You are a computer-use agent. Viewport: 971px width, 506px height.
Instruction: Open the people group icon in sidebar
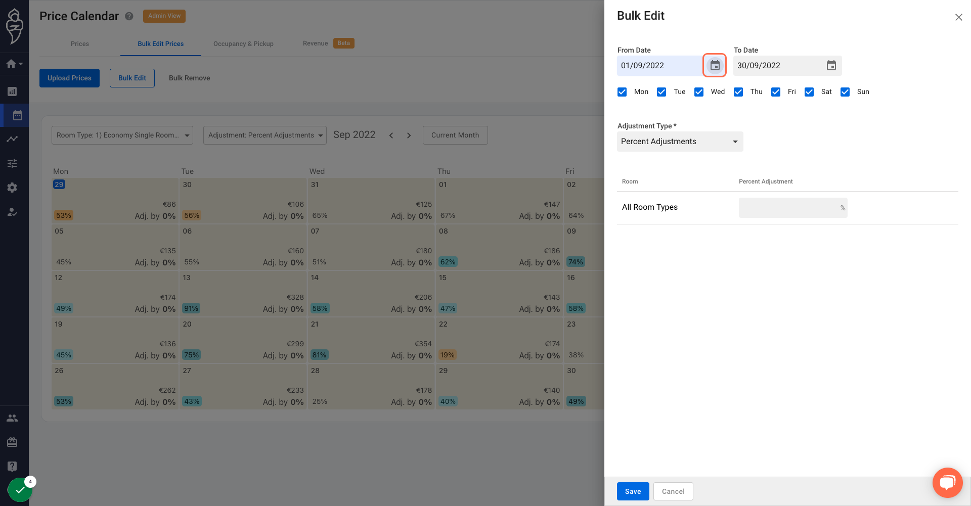(12, 418)
